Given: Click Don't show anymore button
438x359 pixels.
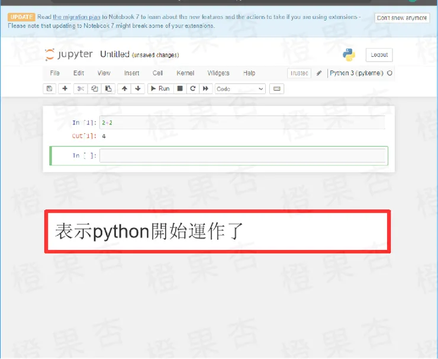Looking at the screenshot, I should pyautogui.click(x=402, y=18).
